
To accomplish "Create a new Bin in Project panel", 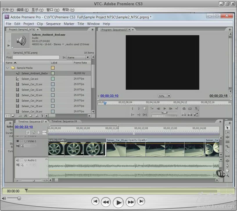I will (31, 116).
